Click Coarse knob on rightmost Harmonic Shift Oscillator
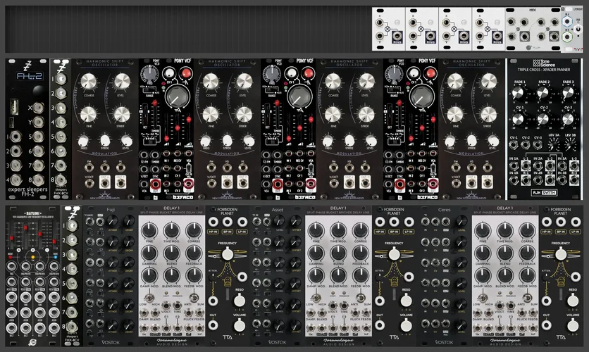Image resolution: width=589 pixels, height=352 pixels. 455,81
